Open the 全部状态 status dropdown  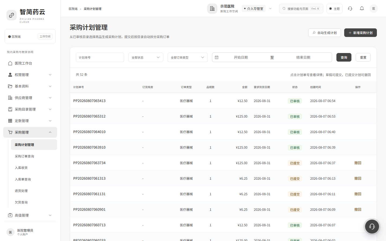[x=146, y=57]
